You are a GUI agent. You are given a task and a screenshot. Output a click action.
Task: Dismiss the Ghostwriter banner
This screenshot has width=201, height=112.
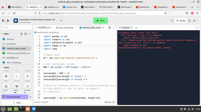click(x=31, y=97)
